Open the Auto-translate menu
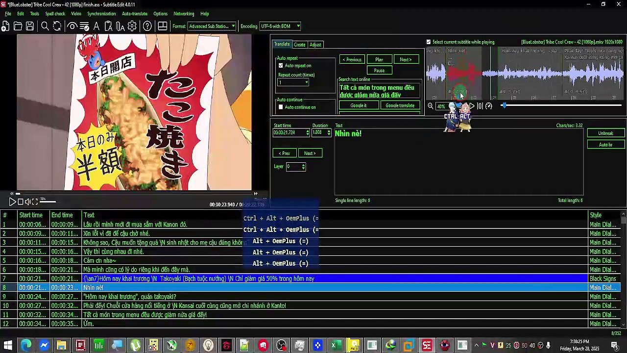Screen dimensions: 627x353 pos(135,14)
